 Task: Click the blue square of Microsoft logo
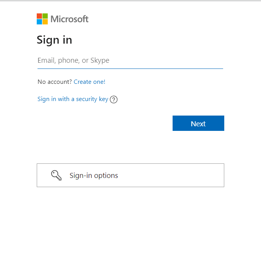point(39,22)
